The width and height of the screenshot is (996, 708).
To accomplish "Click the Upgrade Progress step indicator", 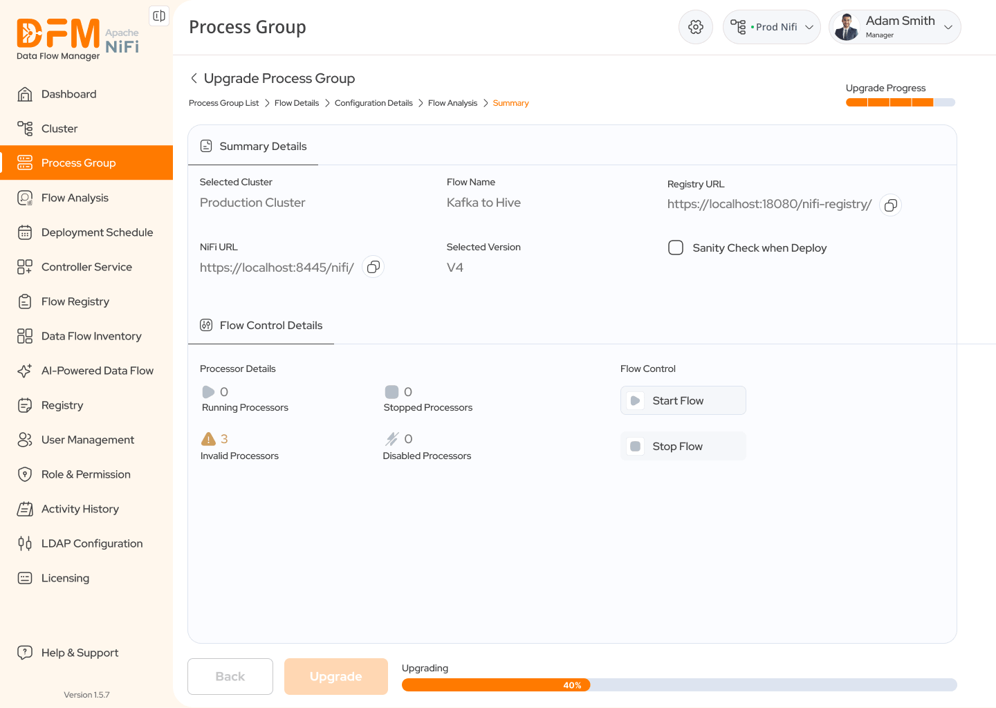I will (901, 102).
